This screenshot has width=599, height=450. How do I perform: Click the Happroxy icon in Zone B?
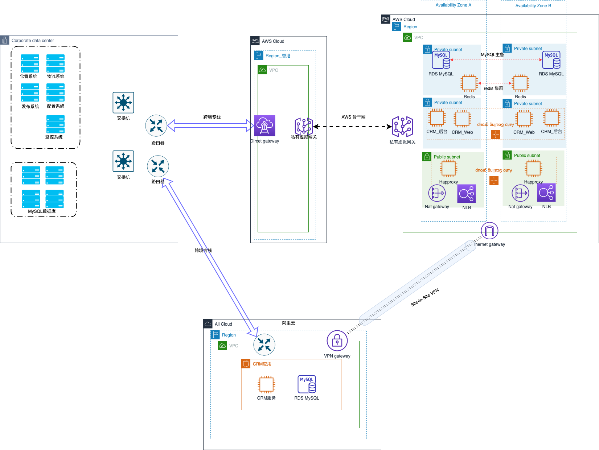click(x=533, y=169)
